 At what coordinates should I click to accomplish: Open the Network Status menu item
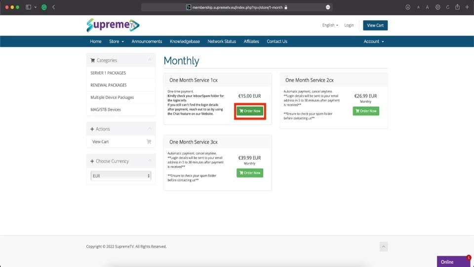click(222, 42)
